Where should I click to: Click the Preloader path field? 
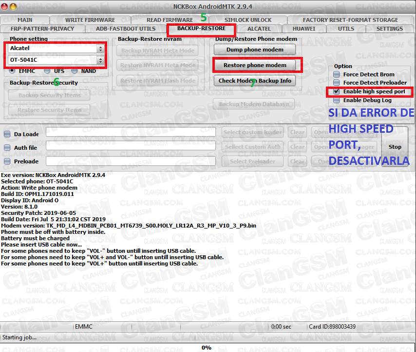(x=131, y=161)
